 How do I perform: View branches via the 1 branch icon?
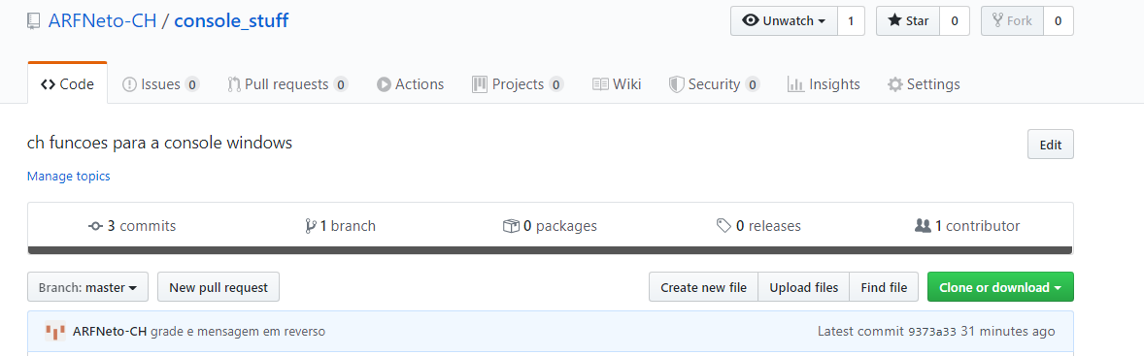pyautogui.click(x=311, y=226)
